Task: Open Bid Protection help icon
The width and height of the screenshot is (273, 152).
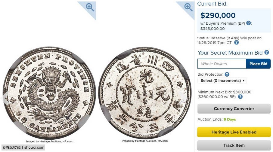Action: [227, 74]
